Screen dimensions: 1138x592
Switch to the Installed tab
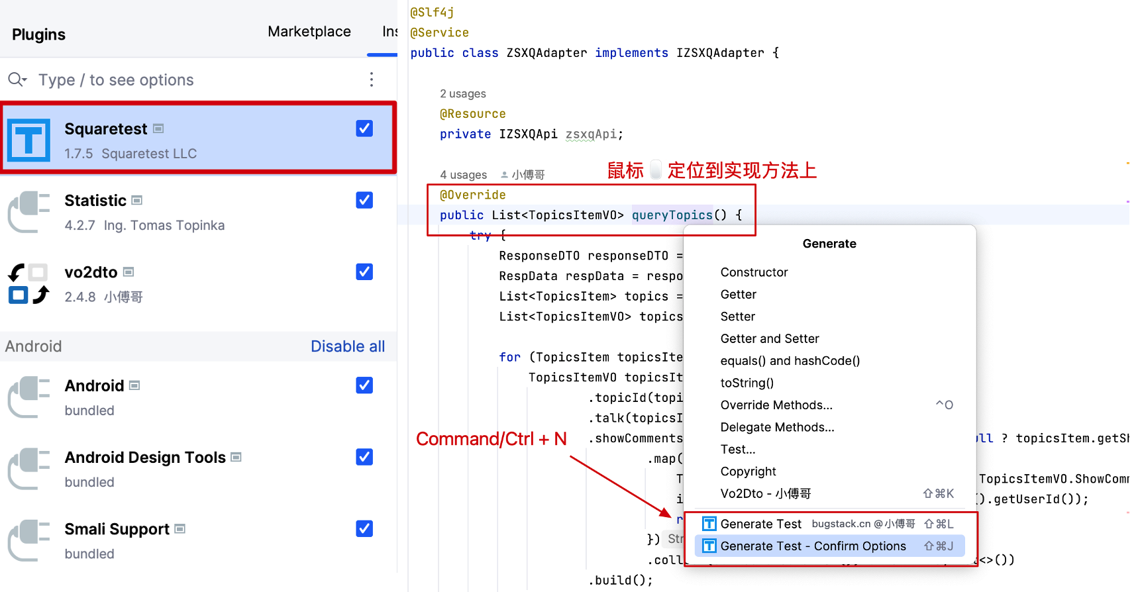tap(390, 32)
